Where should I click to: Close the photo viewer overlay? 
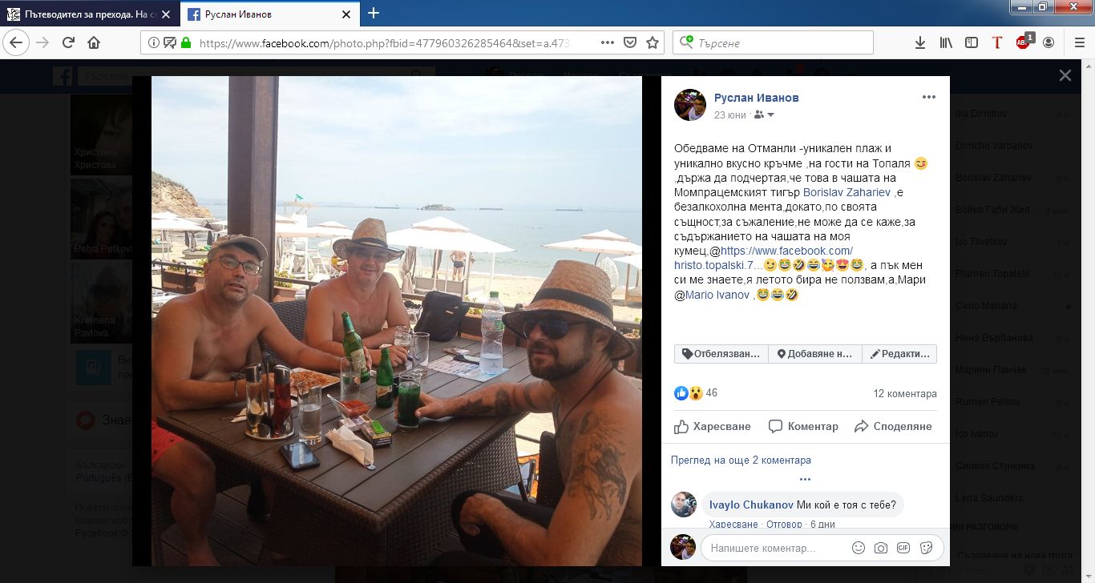pos(1065,75)
